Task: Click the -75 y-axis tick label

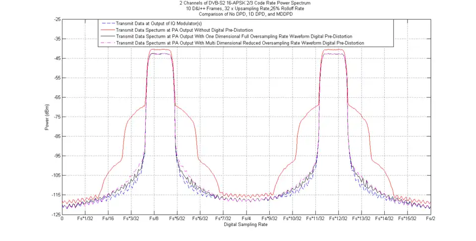Action: [x=58, y=117]
